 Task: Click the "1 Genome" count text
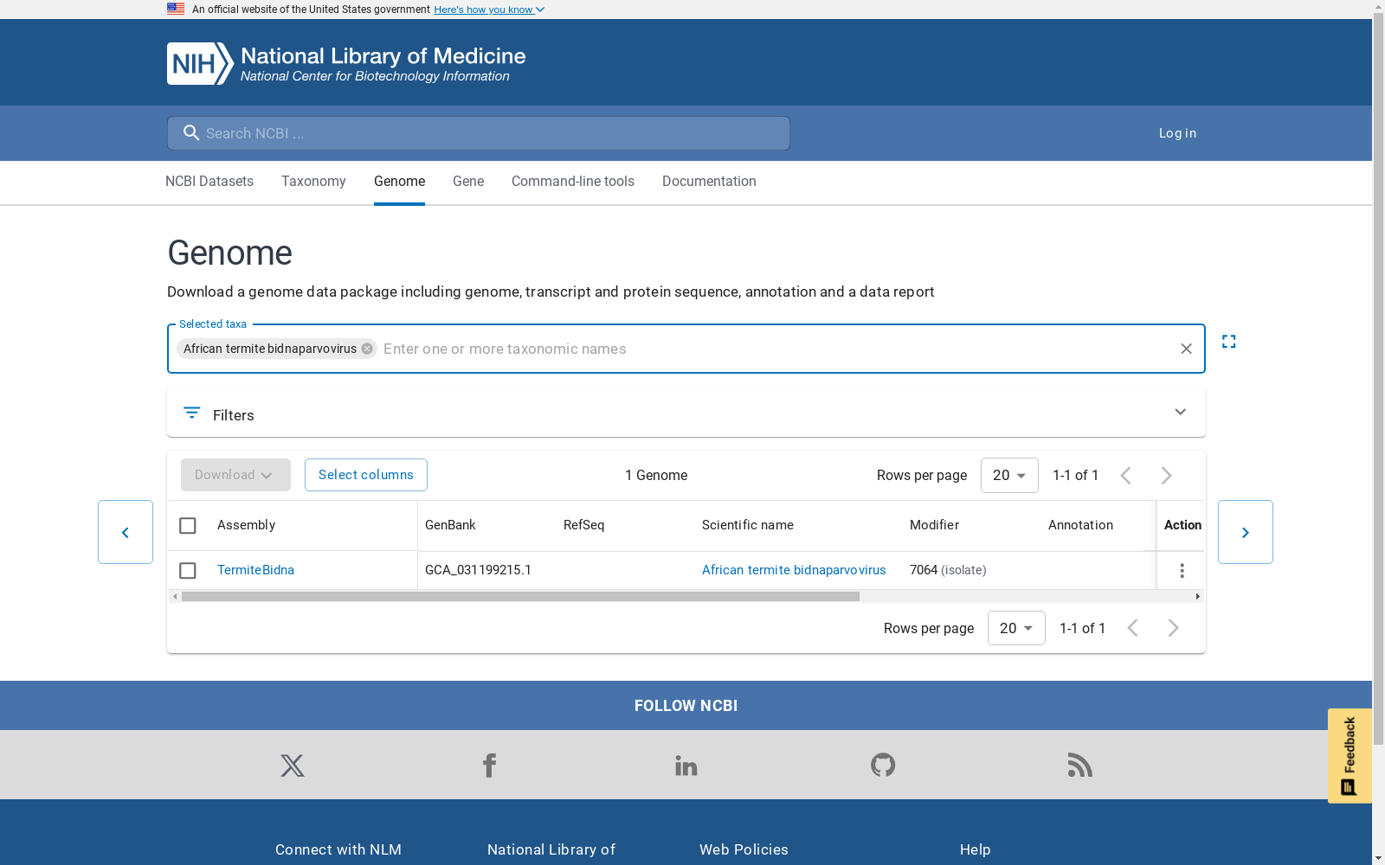pos(656,476)
